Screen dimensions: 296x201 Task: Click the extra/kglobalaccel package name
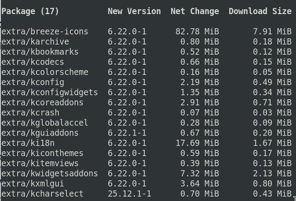(45, 123)
